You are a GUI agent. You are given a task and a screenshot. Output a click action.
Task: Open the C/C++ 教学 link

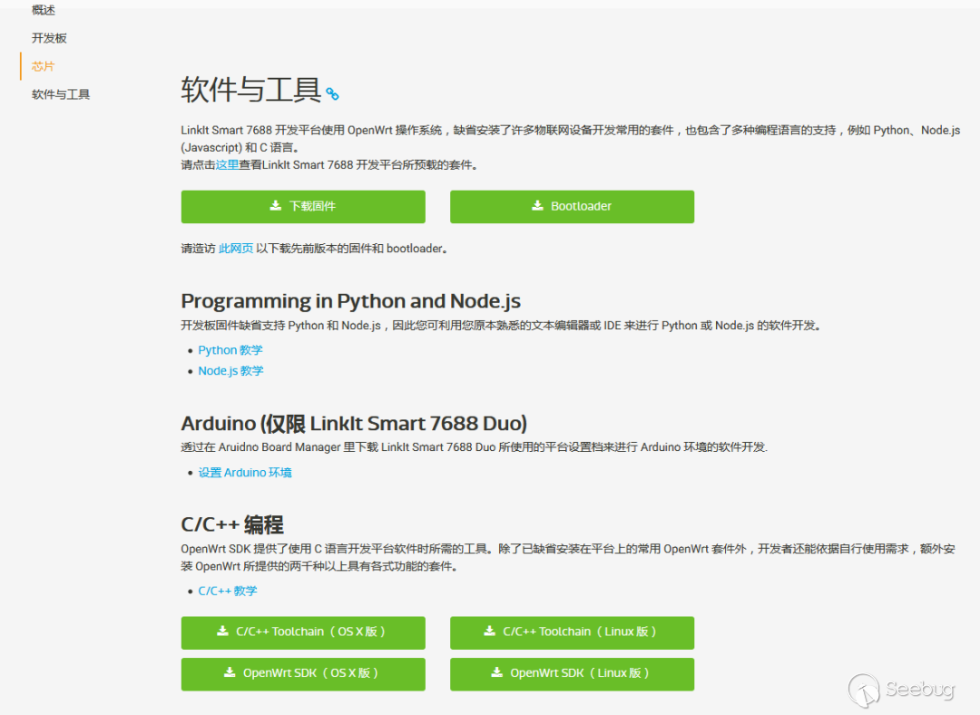(x=228, y=591)
